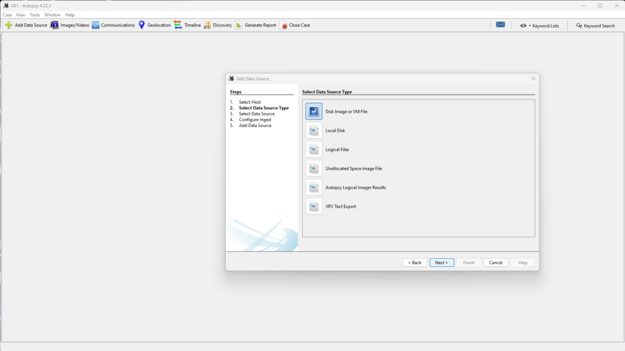Screen dimensions: 625x351
Task: Close the Add Data Source dialog
Action: pyautogui.click(x=533, y=79)
